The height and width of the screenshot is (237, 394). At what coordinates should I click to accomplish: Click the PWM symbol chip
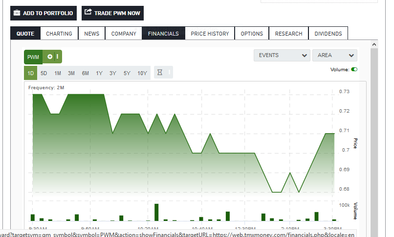[x=33, y=57]
